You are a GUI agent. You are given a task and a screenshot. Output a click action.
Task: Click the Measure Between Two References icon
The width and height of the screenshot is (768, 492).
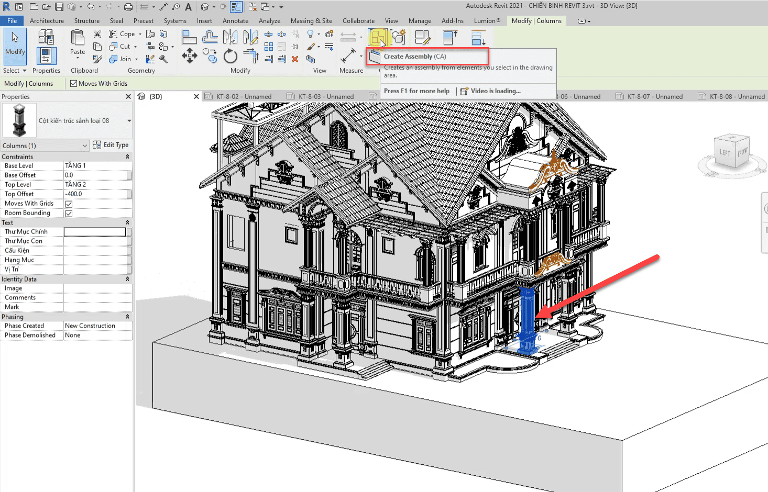click(x=348, y=37)
